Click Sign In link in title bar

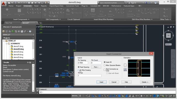133,3
